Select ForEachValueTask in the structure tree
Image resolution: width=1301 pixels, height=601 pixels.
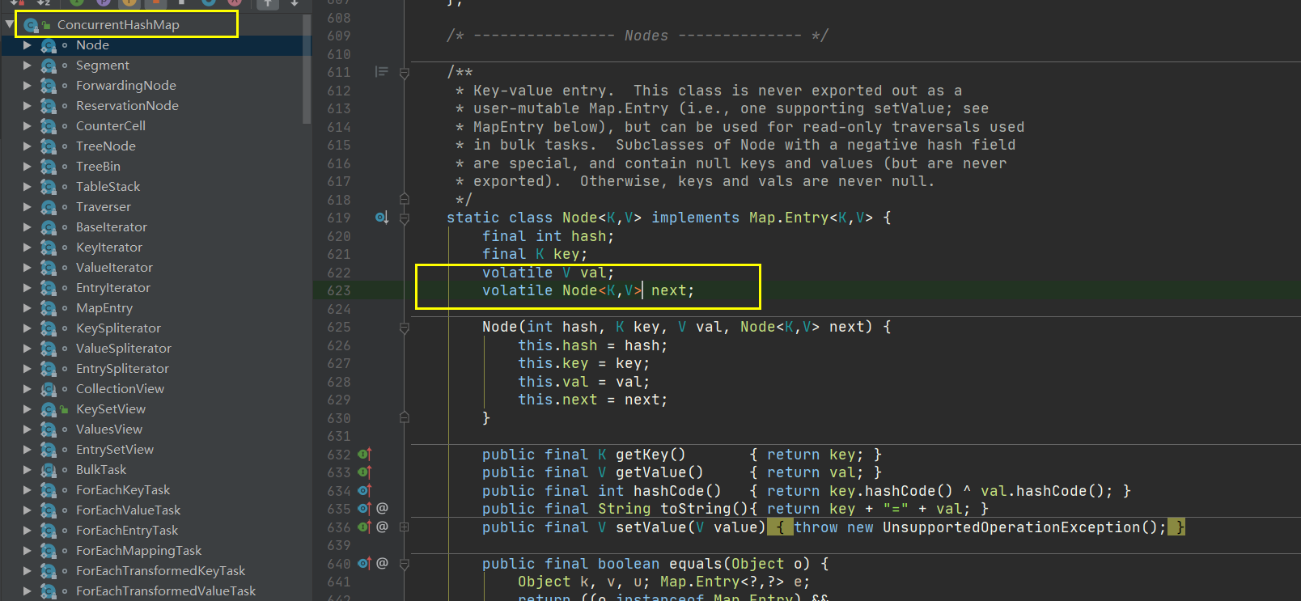click(128, 510)
